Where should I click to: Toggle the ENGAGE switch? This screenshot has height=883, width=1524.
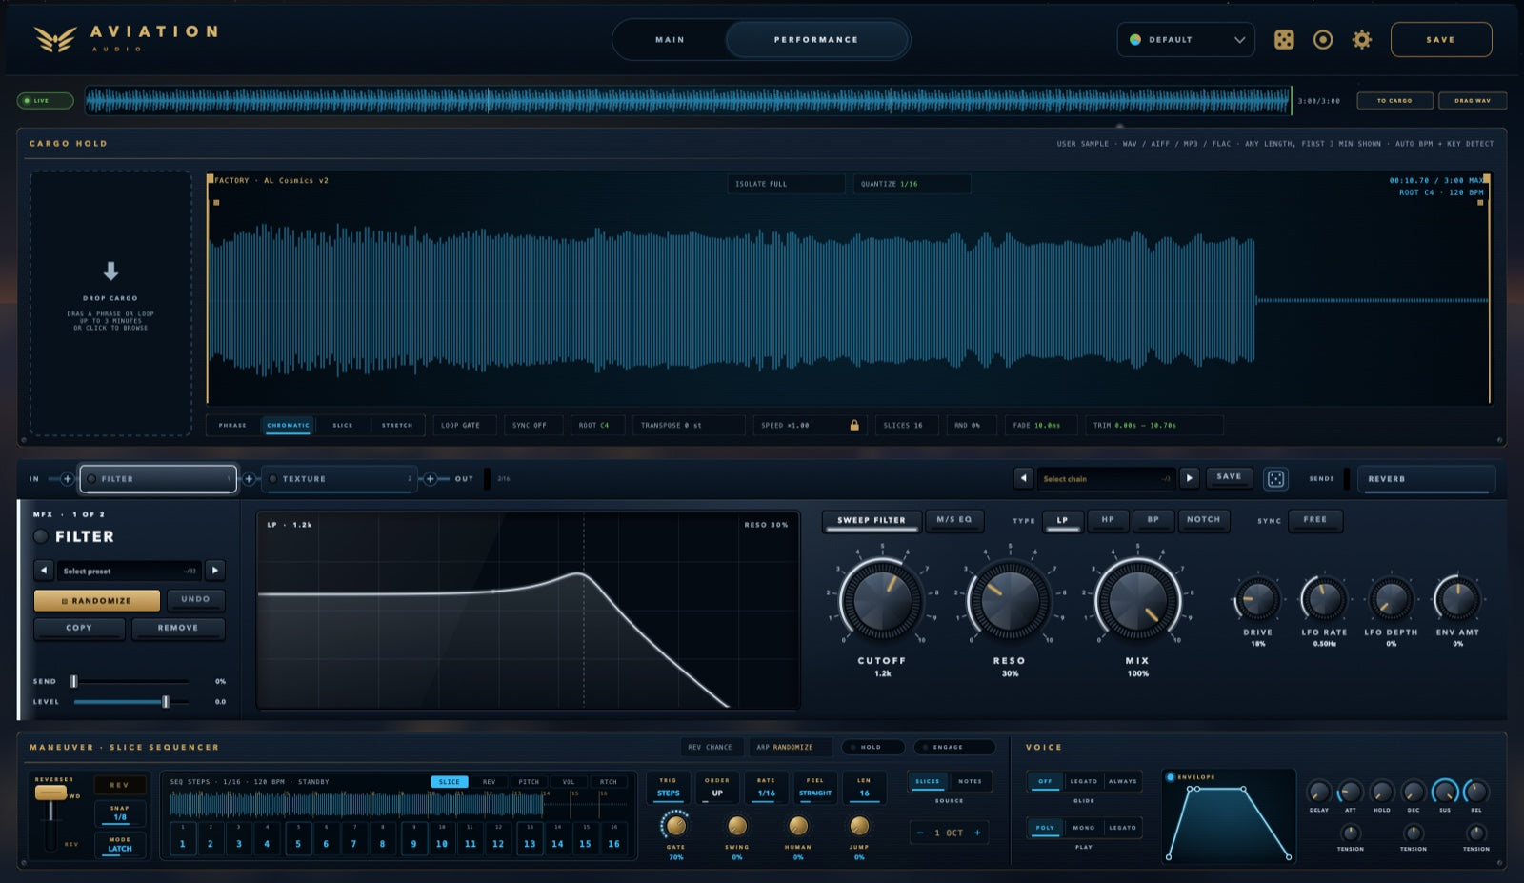point(953,747)
